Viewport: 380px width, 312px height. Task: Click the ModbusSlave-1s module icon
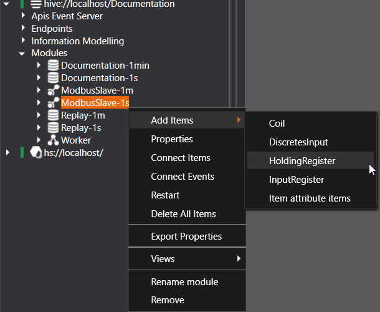pos(54,103)
